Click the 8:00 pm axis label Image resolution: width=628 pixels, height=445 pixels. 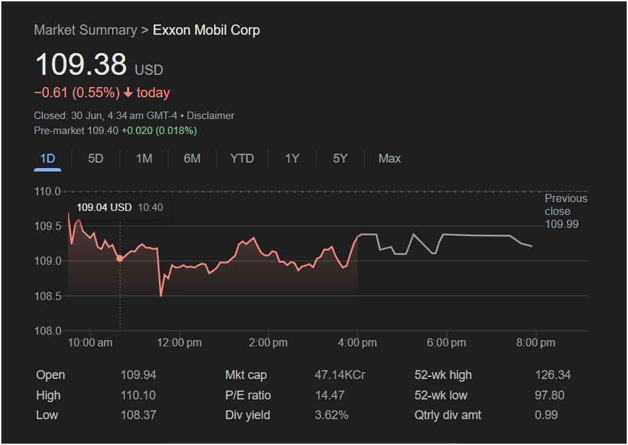tap(536, 343)
